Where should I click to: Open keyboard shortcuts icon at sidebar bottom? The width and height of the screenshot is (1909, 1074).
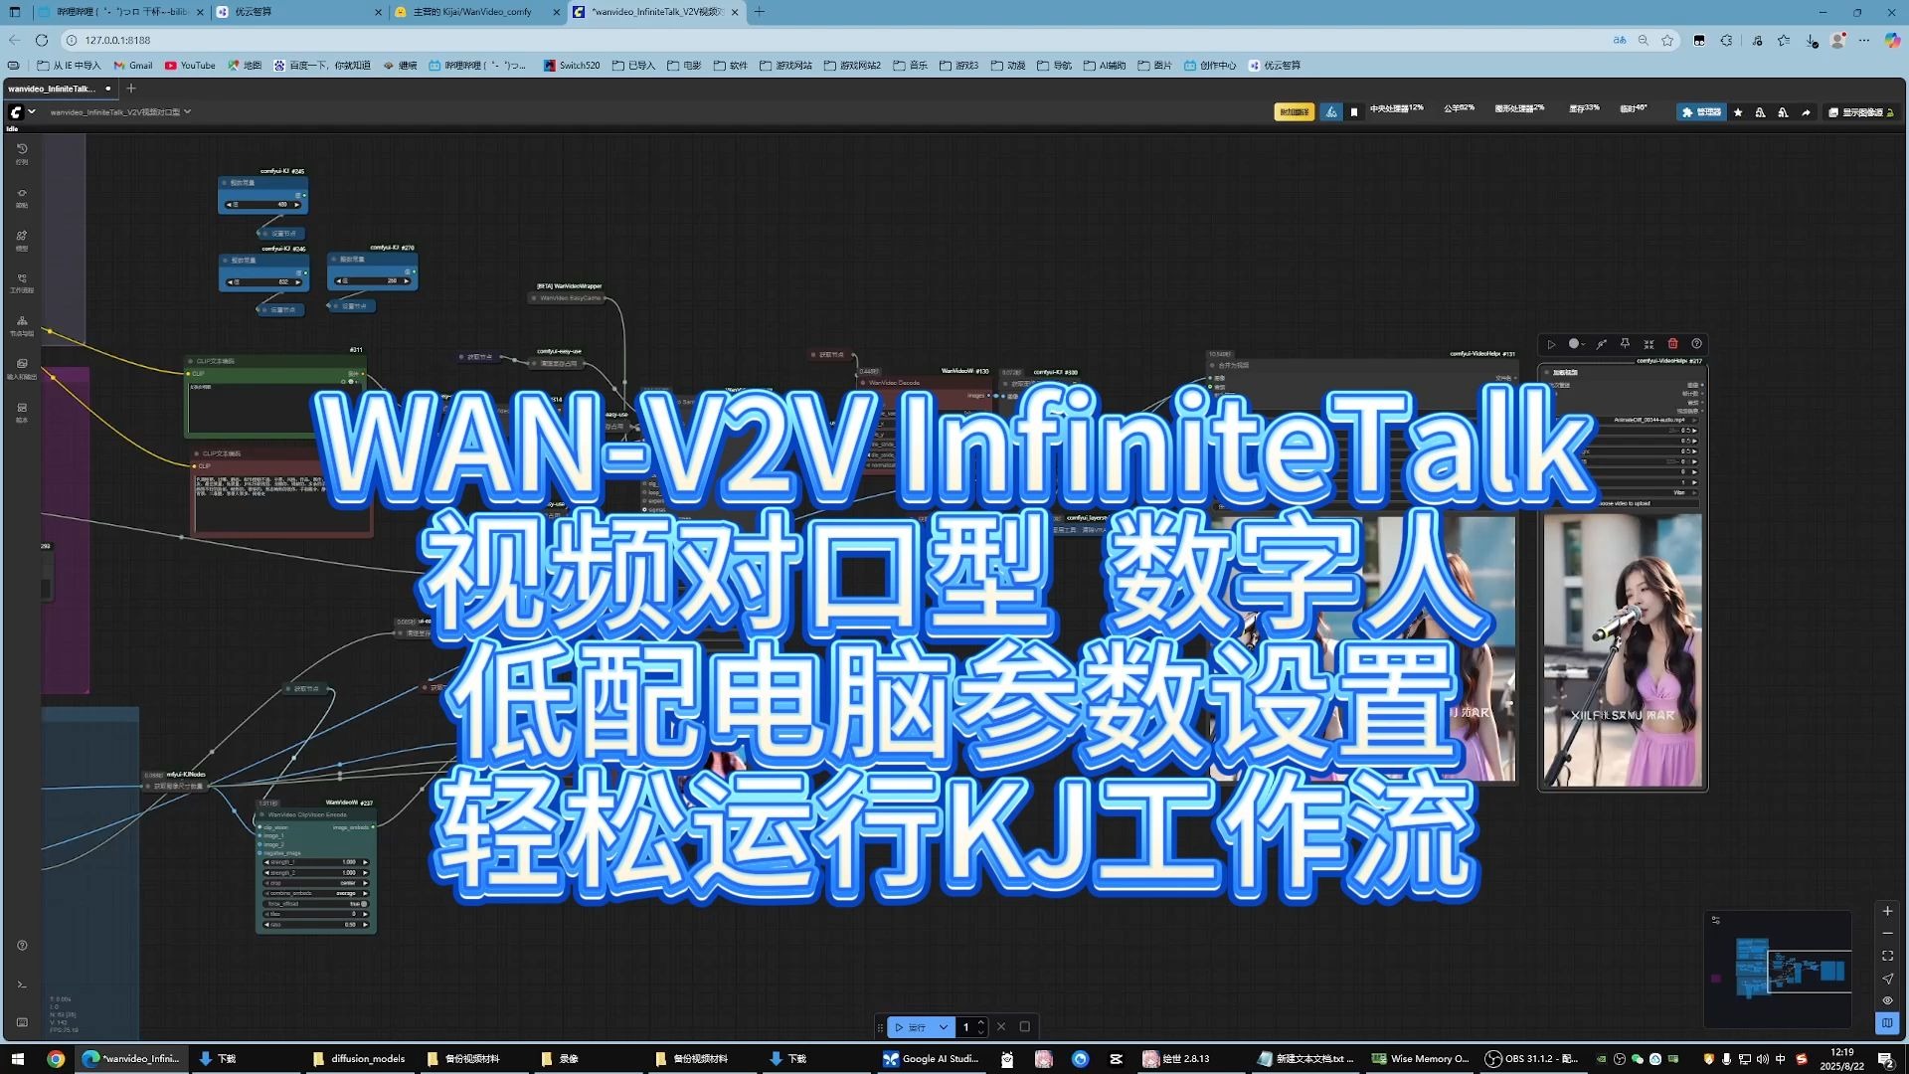pyautogui.click(x=22, y=1022)
